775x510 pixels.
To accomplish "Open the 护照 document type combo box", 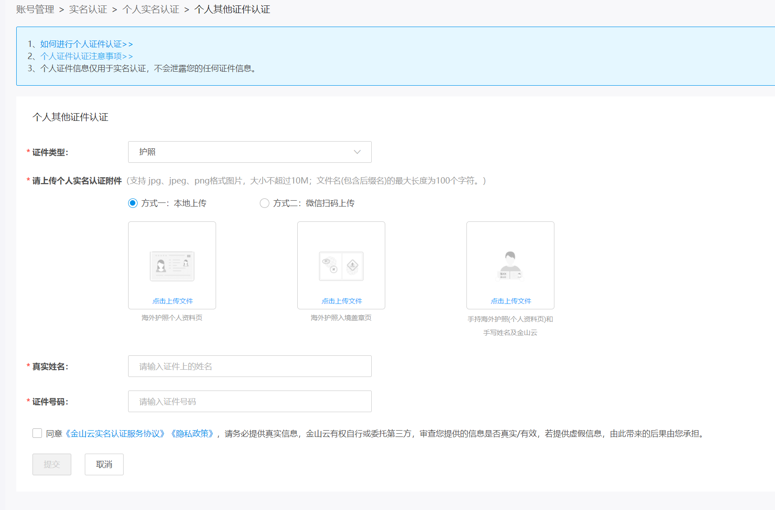I will tap(249, 152).
